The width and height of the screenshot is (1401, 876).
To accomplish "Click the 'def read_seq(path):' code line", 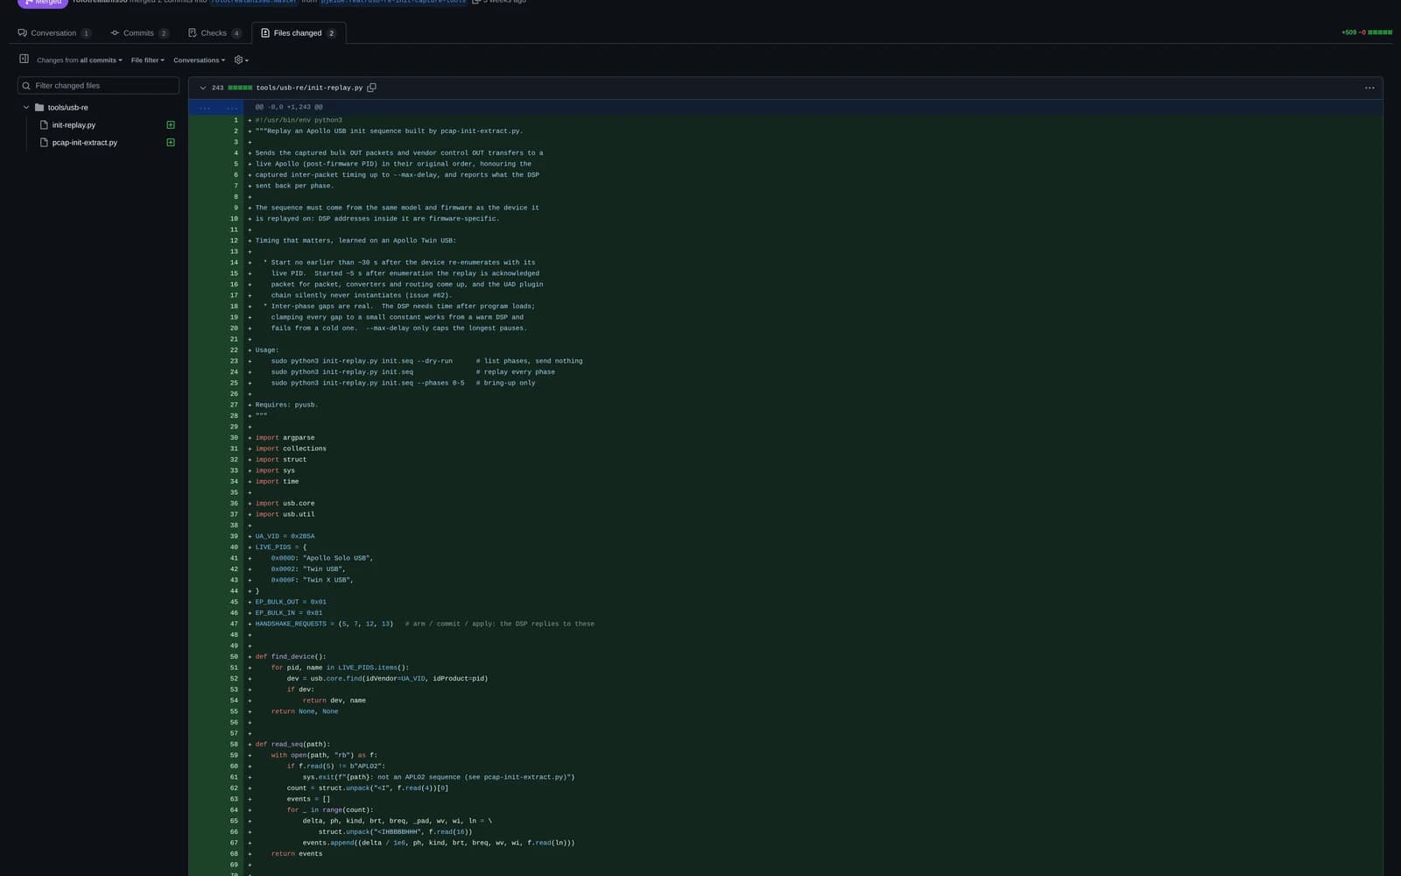I will [292, 745].
